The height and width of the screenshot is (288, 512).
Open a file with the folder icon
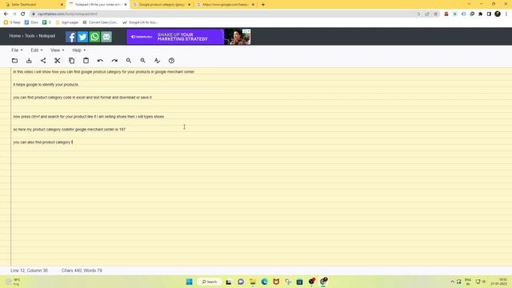14,61
